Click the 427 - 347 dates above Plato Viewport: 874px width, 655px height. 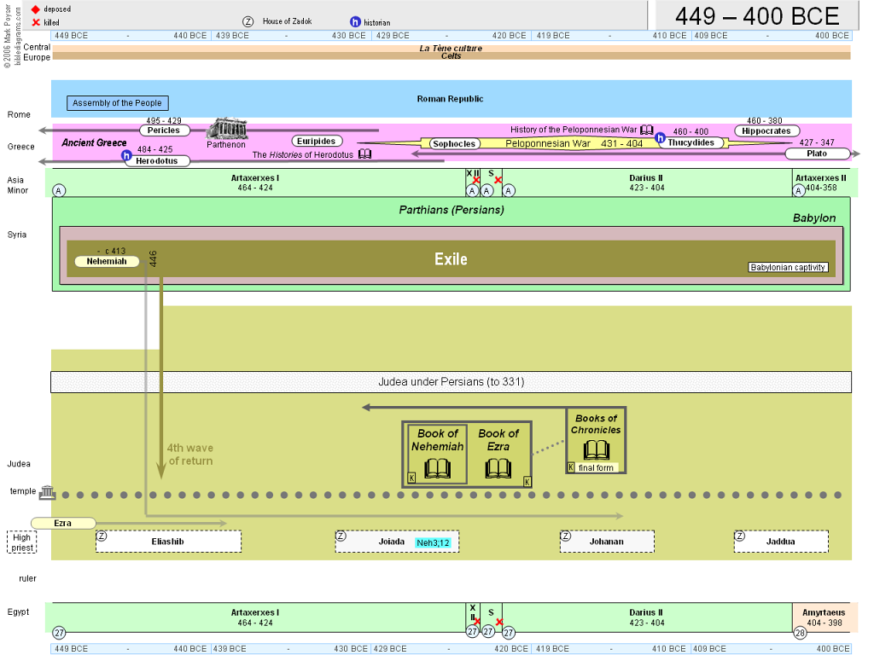tap(817, 142)
